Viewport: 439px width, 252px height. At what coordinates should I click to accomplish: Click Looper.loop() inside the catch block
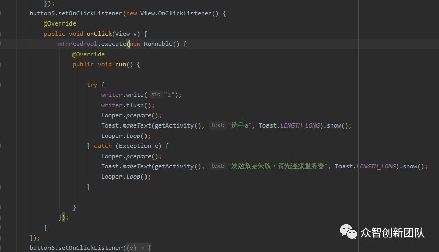(124, 177)
